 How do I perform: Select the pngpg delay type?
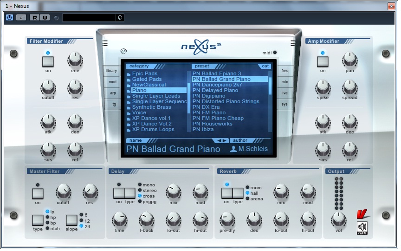(140, 202)
